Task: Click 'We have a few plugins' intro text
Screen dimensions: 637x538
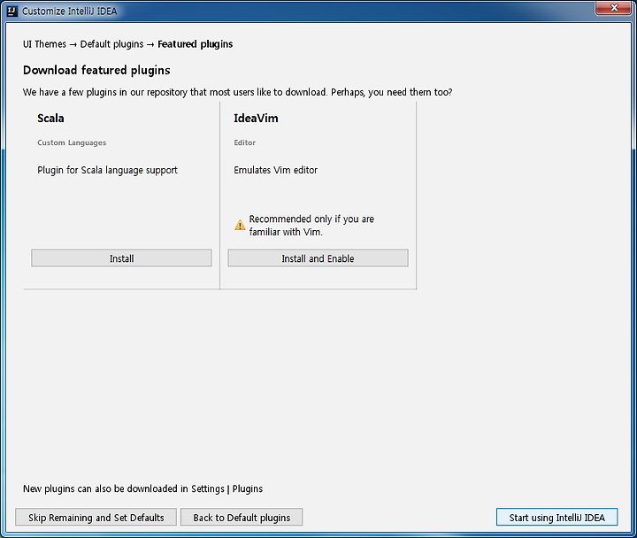Action: point(237,92)
